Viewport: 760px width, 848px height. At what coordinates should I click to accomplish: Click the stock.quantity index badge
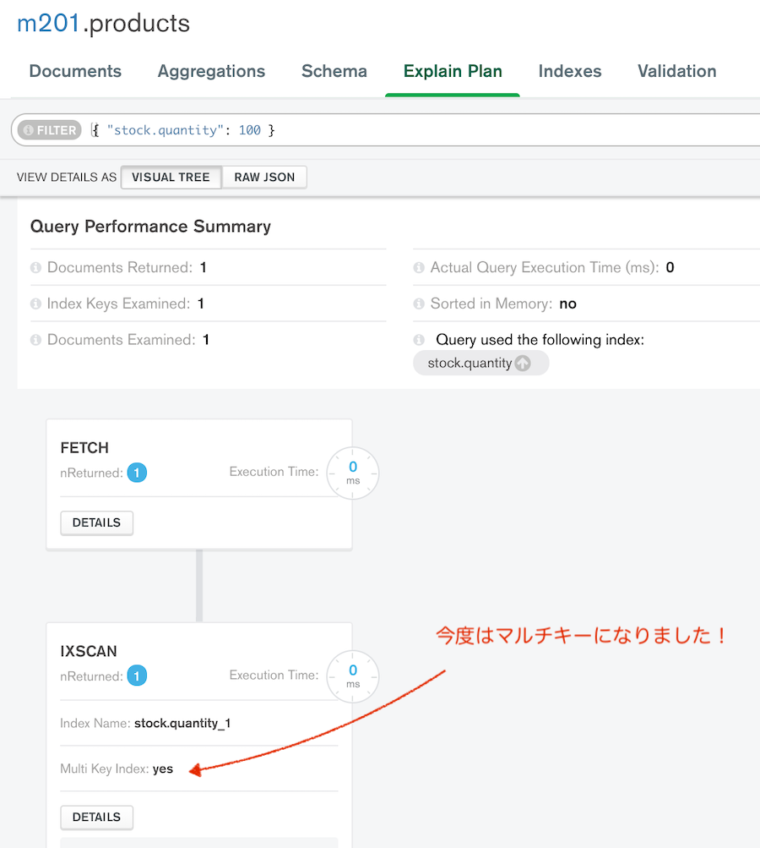[480, 363]
